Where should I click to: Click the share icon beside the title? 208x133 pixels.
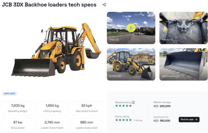(x=104, y=5)
